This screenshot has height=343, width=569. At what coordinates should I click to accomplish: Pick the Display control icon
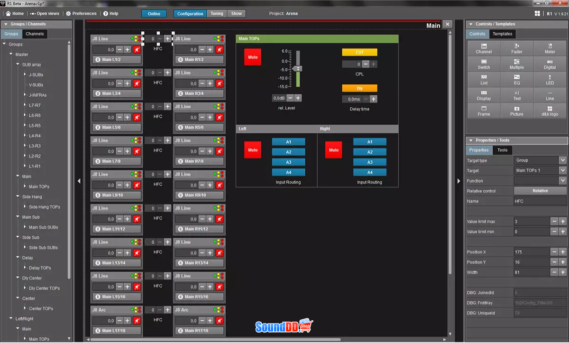(484, 95)
